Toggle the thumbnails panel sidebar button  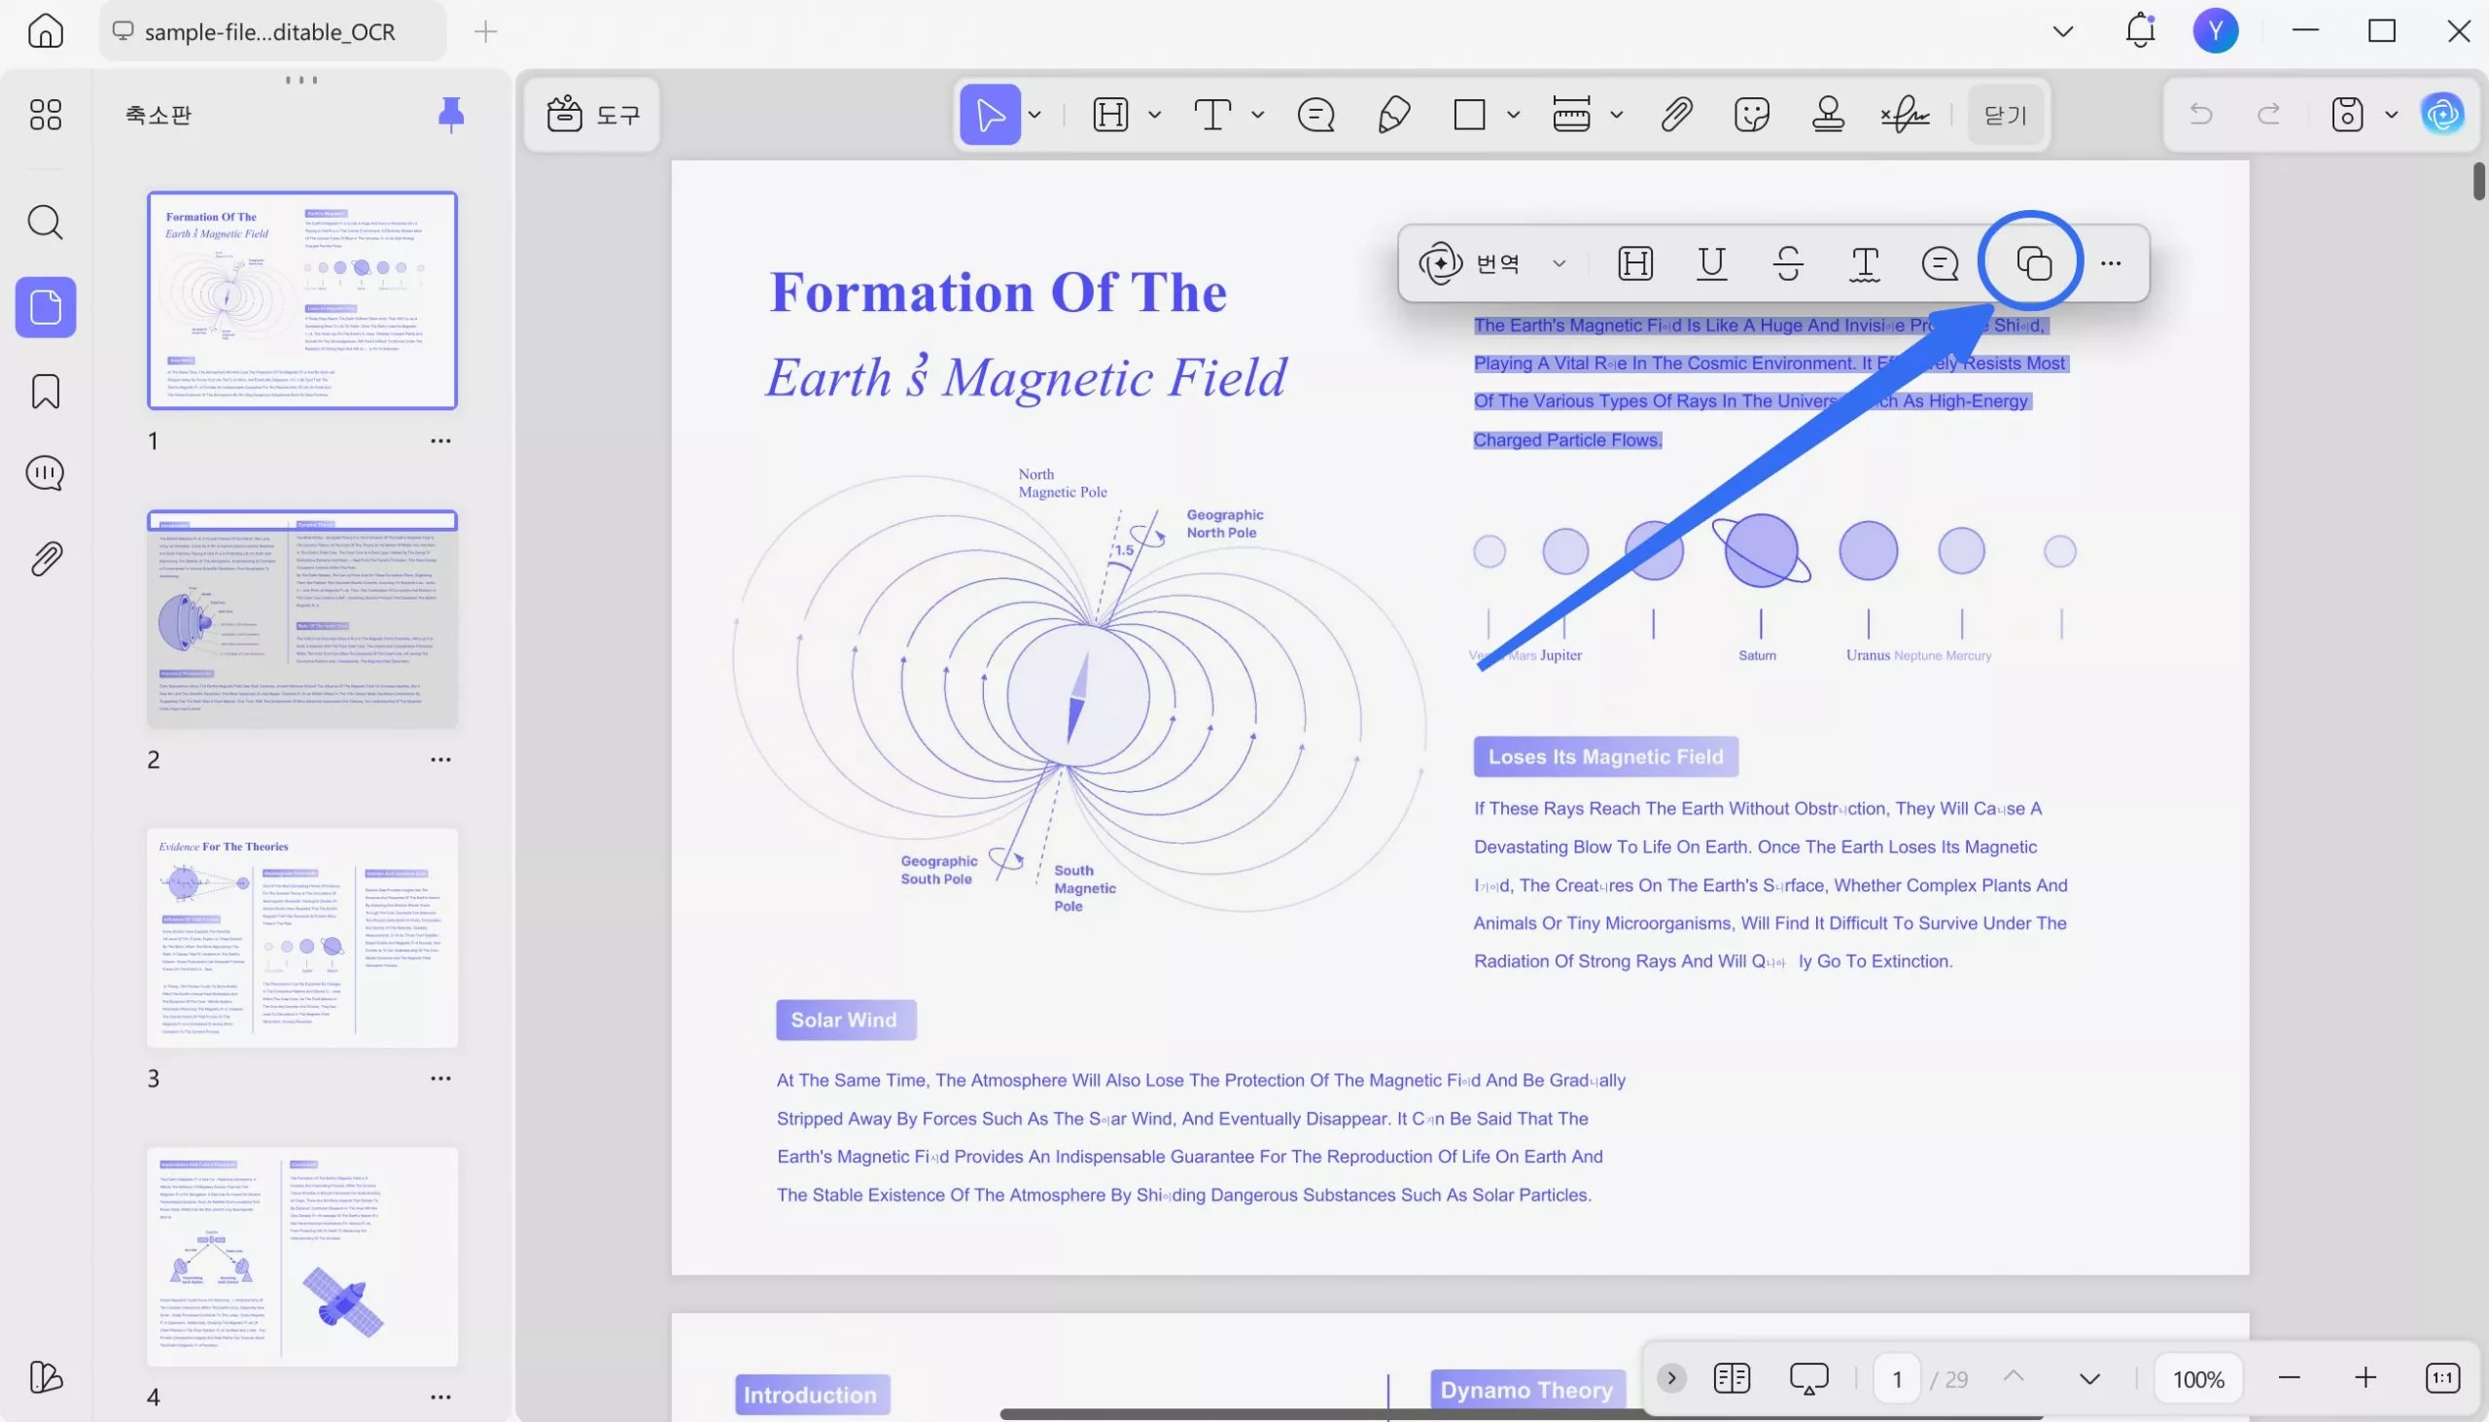point(45,308)
